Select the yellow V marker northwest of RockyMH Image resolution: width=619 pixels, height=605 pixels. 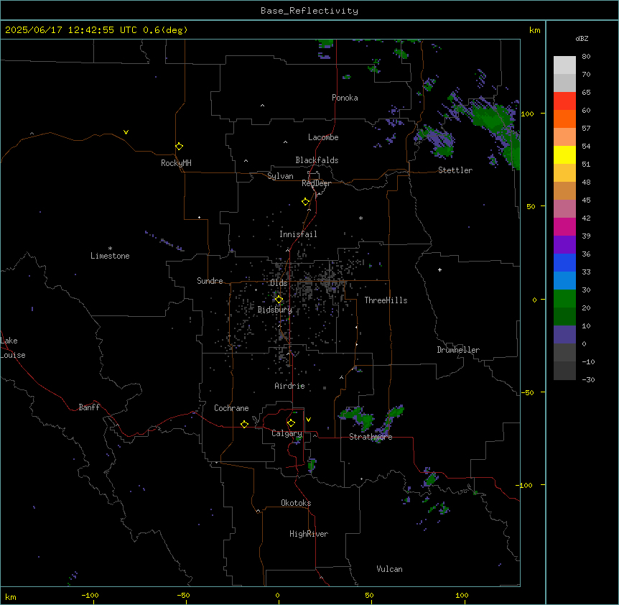click(x=126, y=132)
